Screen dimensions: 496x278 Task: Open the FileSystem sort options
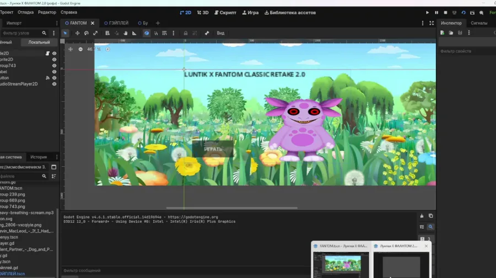pos(54,176)
